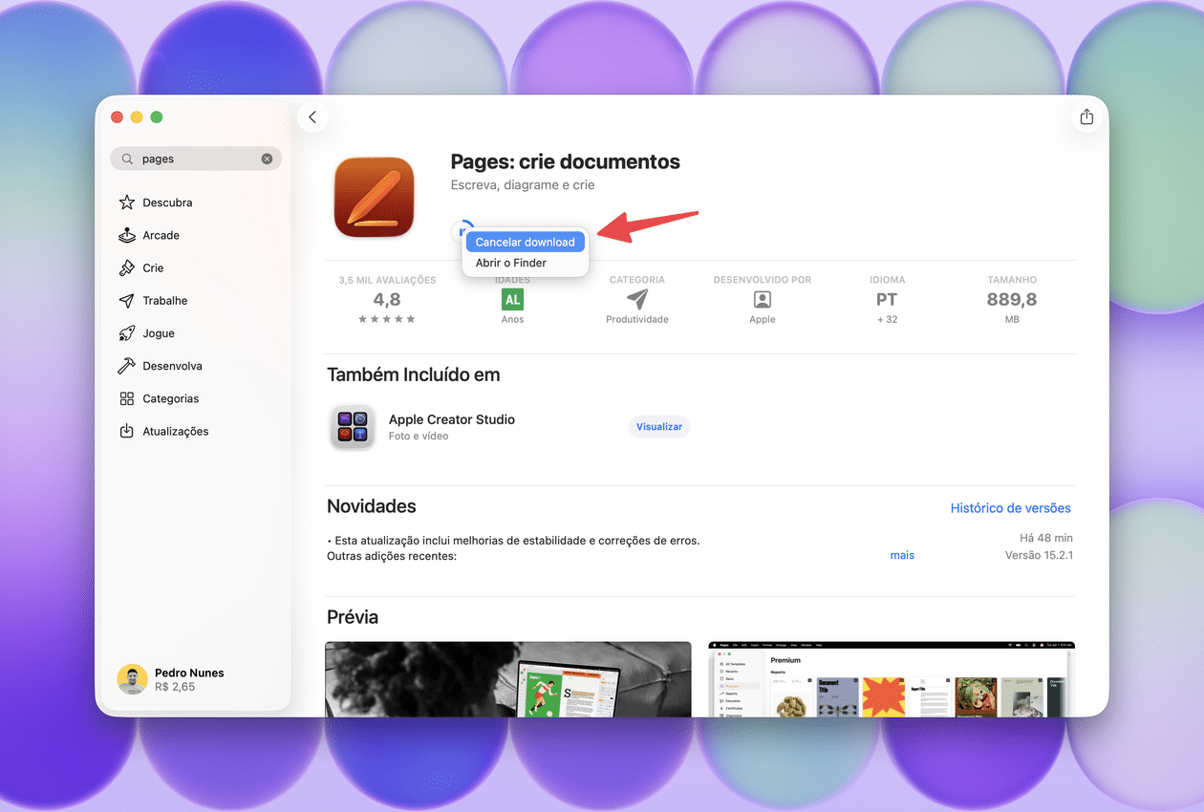Click the Crie paintbrush icon
1204x812 pixels.
126,267
